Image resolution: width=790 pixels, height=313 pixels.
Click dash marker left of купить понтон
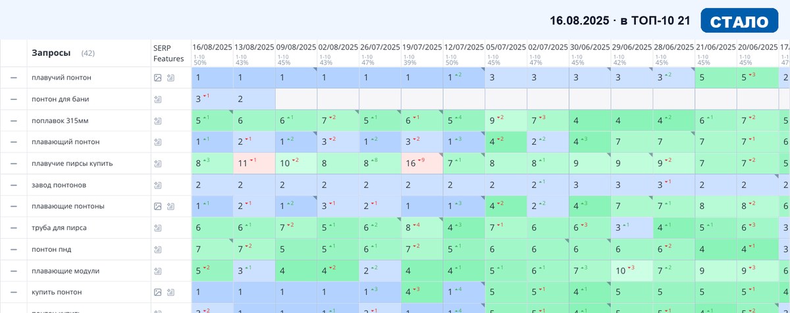pos(13,292)
